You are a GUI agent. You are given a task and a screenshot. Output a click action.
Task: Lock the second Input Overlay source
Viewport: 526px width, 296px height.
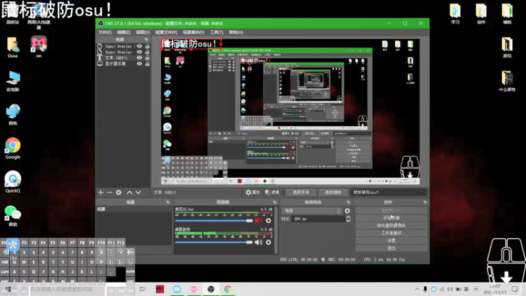point(147,52)
